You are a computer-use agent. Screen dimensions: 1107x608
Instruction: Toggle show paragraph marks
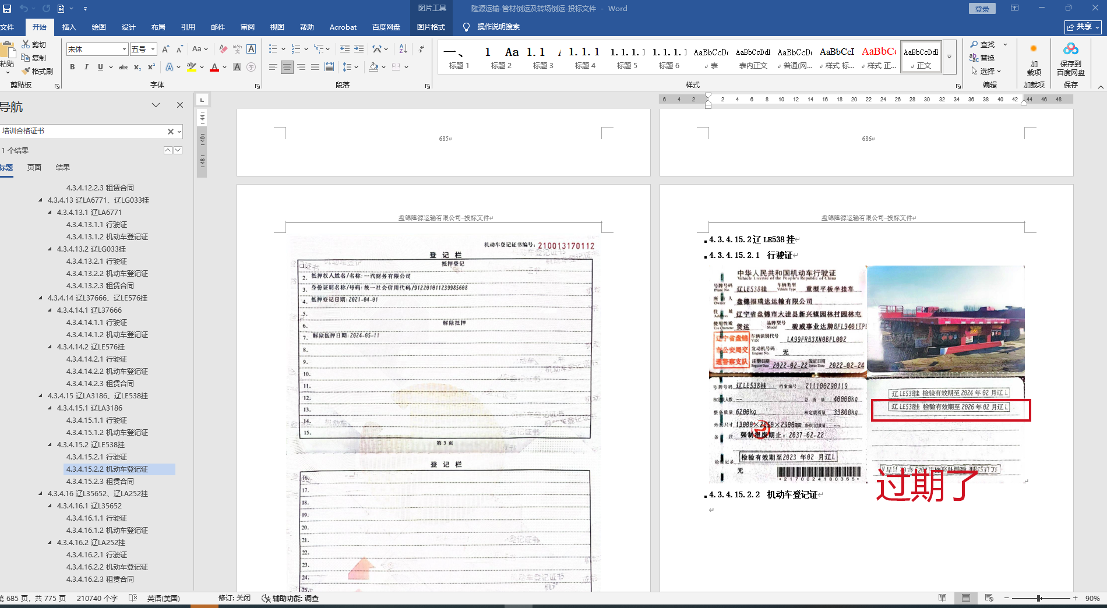421,49
